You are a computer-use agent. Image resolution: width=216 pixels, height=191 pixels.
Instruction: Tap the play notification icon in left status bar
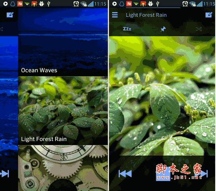coord(6,4)
